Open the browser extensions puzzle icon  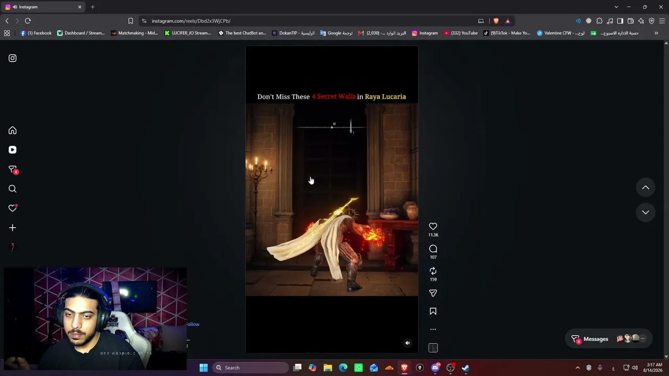[599, 21]
